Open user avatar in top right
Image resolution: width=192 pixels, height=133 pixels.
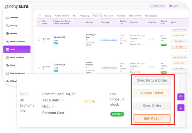(x=185, y=6)
